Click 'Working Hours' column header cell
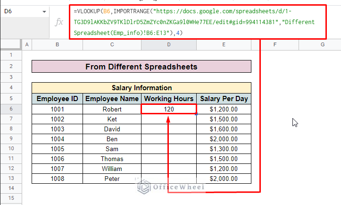Screen dimensions: 341x205 point(169,99)
